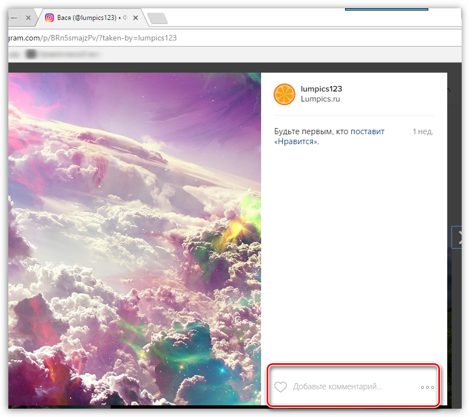Like the post with the heart icon
Image resolution: width=470 pixels, height=417 pixels.
(281, 387)
